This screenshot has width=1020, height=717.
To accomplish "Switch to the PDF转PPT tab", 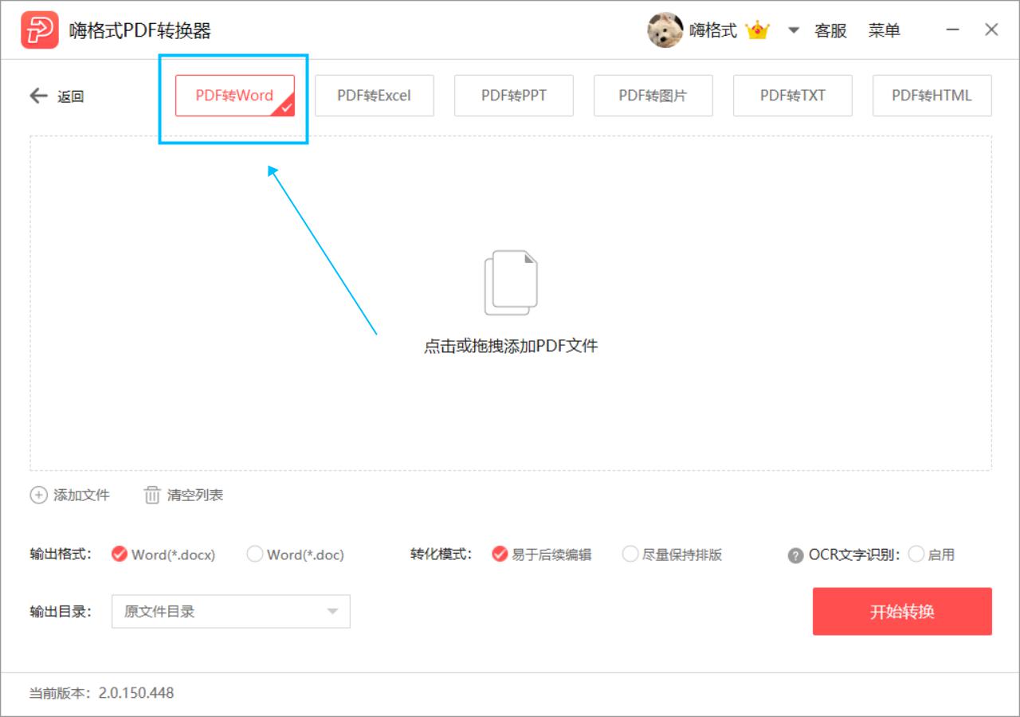I will click(x=514, y=96).
